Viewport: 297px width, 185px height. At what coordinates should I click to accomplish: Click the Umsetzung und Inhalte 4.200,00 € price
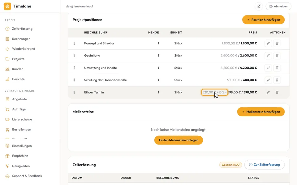[x=239, y=68]
